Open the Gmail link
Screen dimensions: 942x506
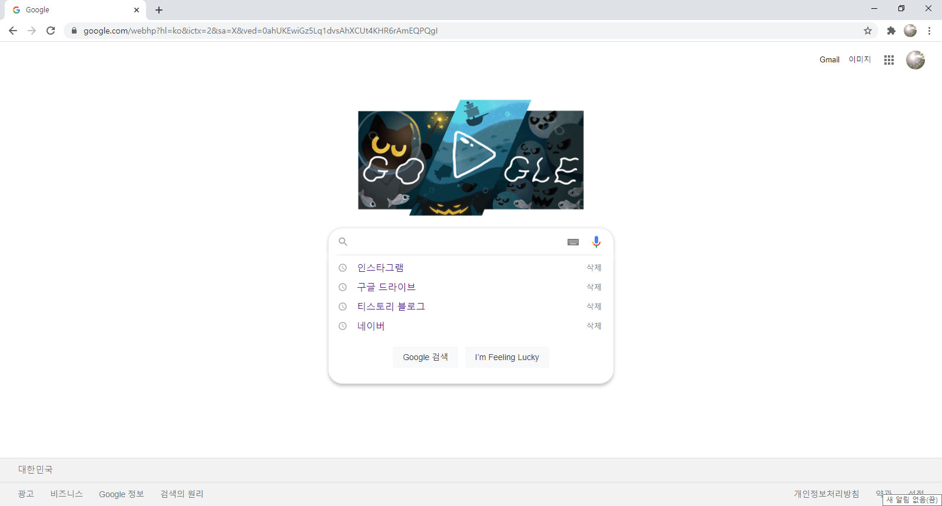click(830, 59)
